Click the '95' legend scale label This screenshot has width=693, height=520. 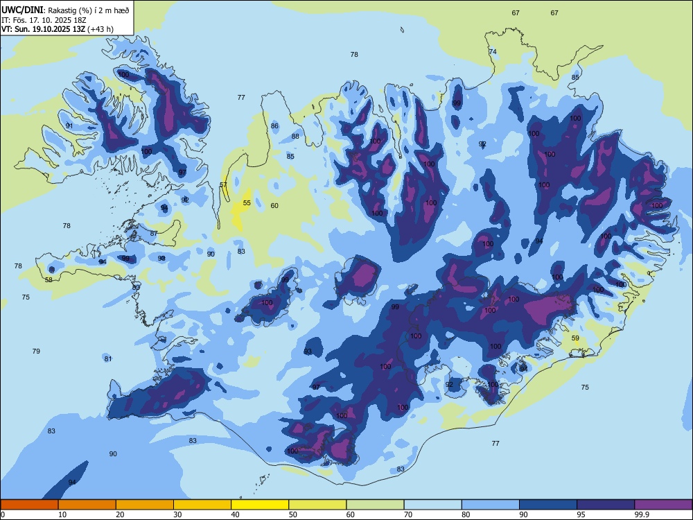click(581, 514)
